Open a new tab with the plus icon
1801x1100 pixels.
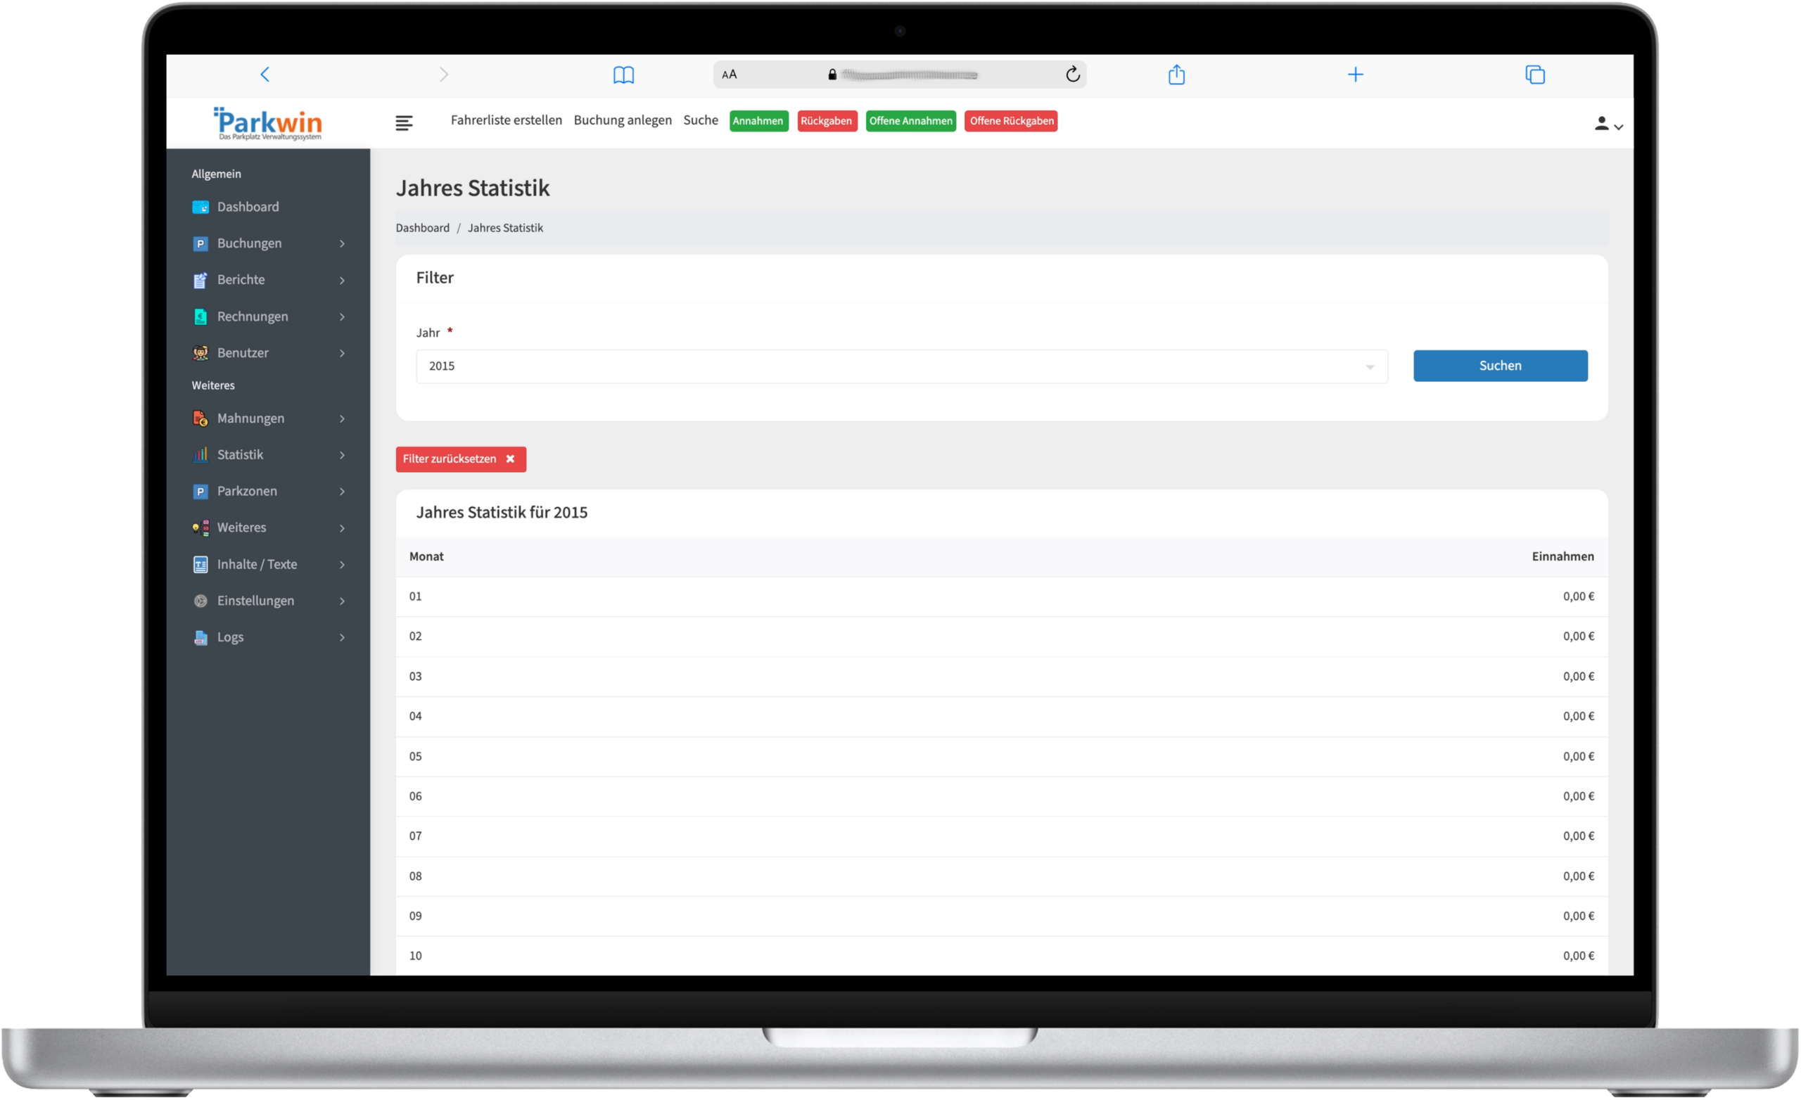coord(1355,75)
